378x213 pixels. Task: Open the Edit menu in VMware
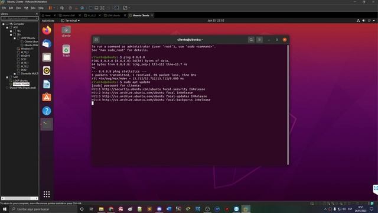coord(11,8)
